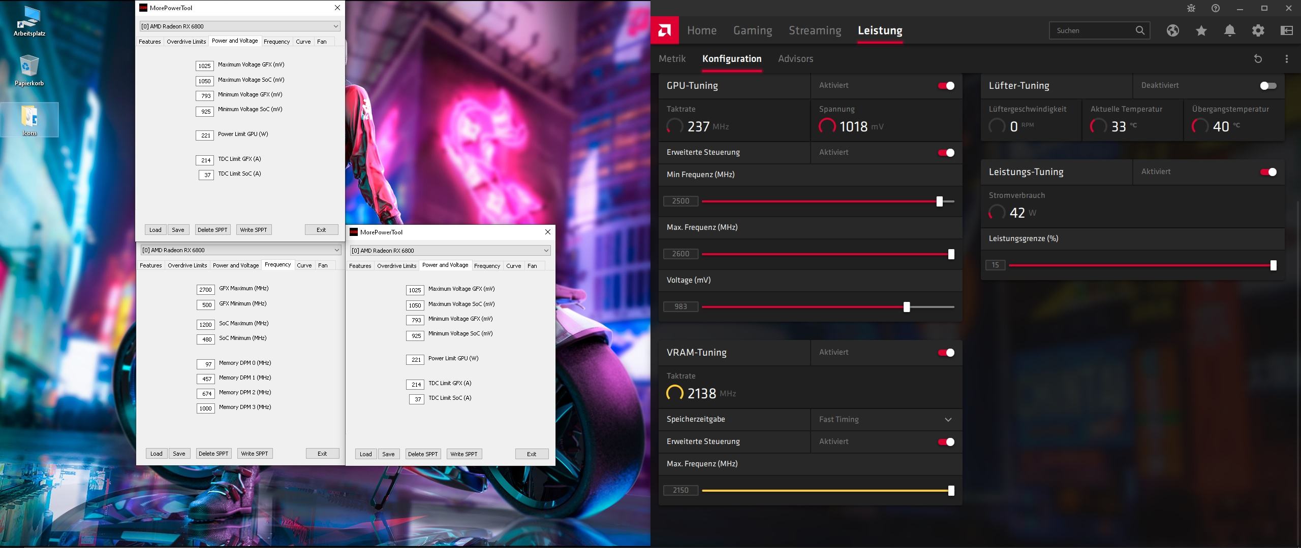The height and width of the screenshot is (548, 1301).
Task: Disable the GPU-Tuning switch
Action: click(x=946, y=86)
